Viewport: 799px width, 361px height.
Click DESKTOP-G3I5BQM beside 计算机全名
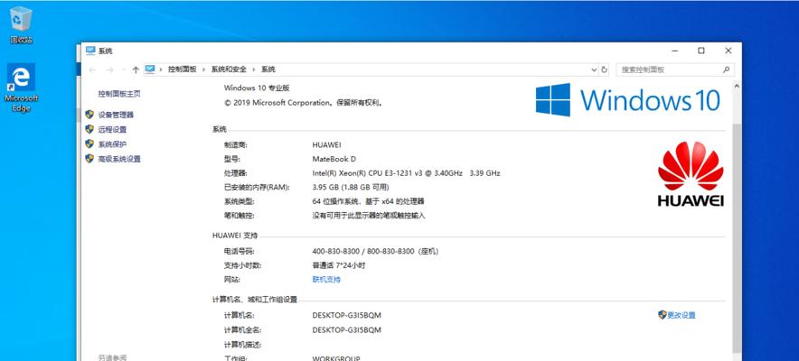coord(346,330)
